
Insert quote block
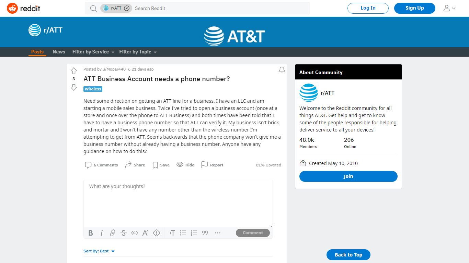click(205, 233)
